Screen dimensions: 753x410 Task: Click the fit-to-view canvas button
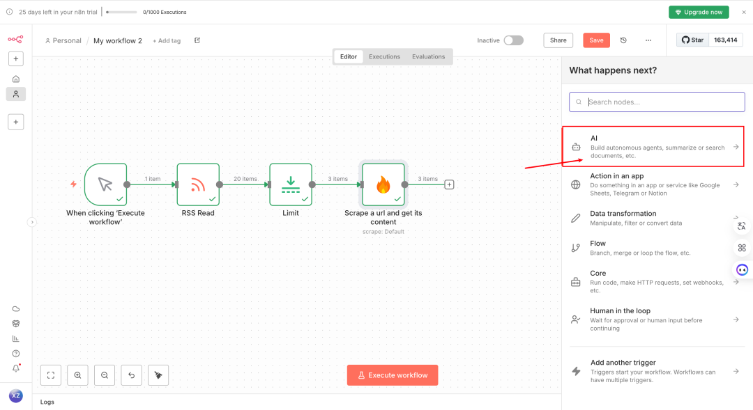pyautogui.click(x=51, y=375)
